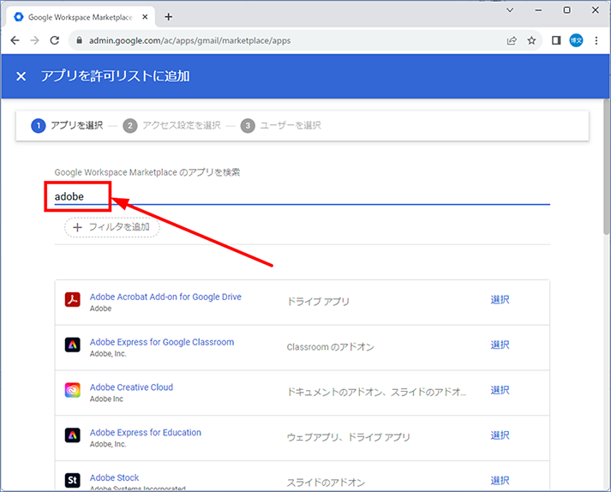Minimize the Chrome window
Image resolution: width=611 pixels, height=492 pixels.
538,10
